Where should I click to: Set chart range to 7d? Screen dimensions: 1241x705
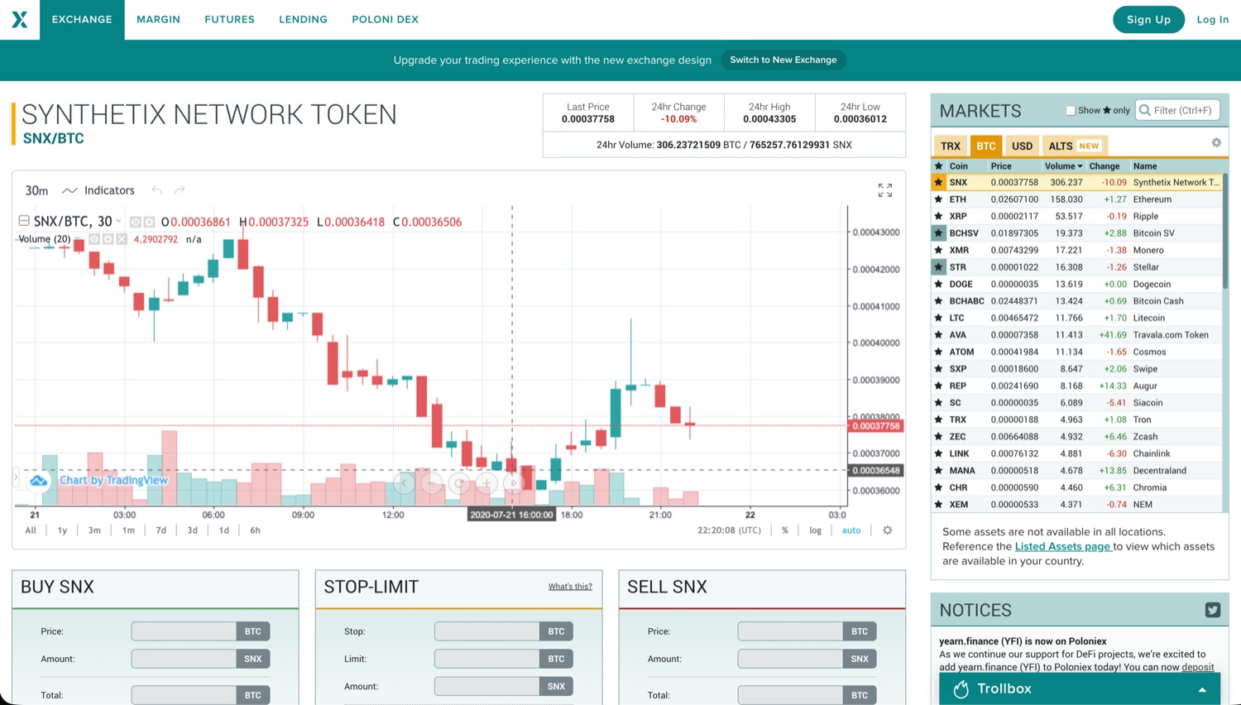pos(161,530)
